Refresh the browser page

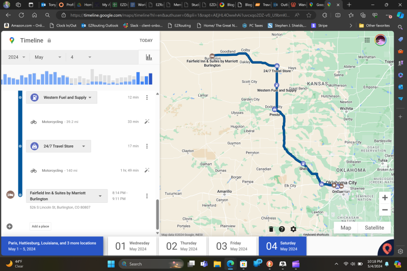21,15
